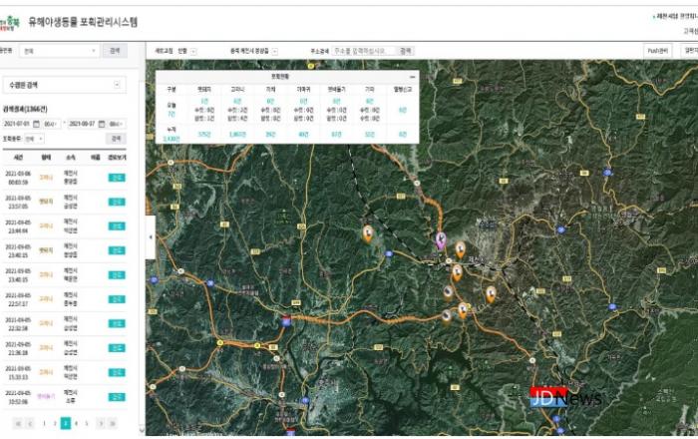This screenshot has height=439, width=698.
Task: Click the 검색 button beside 포획종류 filter
Action: [116, 139]
